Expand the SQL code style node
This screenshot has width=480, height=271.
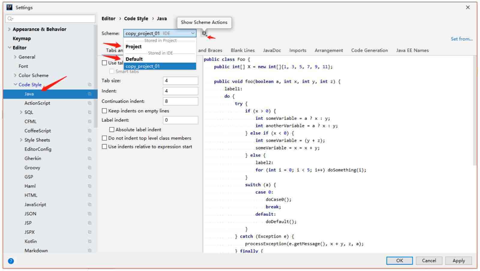point(21,112)
